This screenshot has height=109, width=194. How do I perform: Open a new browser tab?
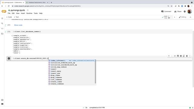tap(51, 2)
